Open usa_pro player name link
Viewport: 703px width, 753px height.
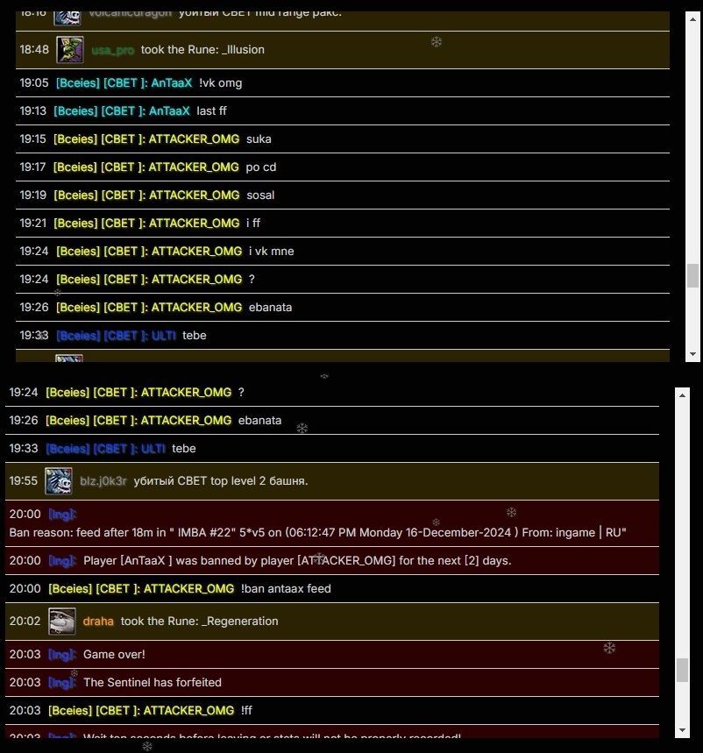(x=113, y=50)
